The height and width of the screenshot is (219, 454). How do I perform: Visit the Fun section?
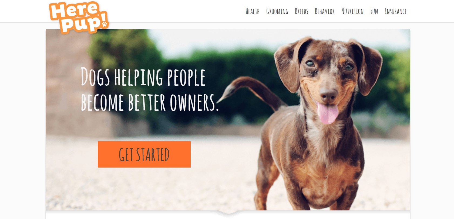[x=374, y=11]
